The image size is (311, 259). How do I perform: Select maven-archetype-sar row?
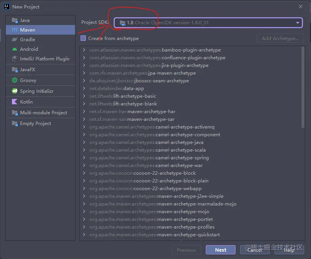tap(190, 119)
